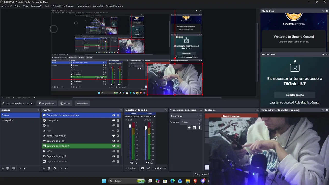Zoom out the preview with minus icon
The height and width of the screenshot is (185, 329).
[x=3, y=97]
